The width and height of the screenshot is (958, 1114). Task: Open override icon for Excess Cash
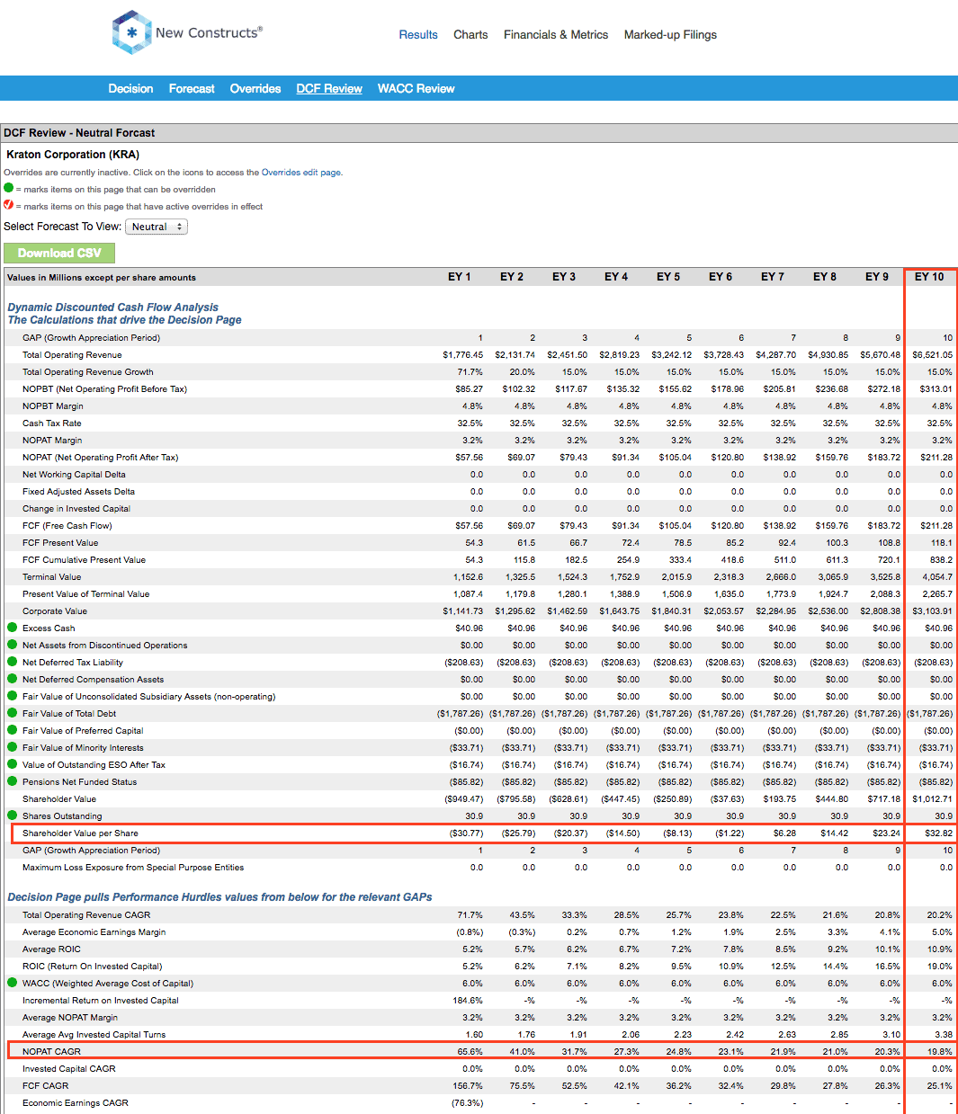[13, 628]
